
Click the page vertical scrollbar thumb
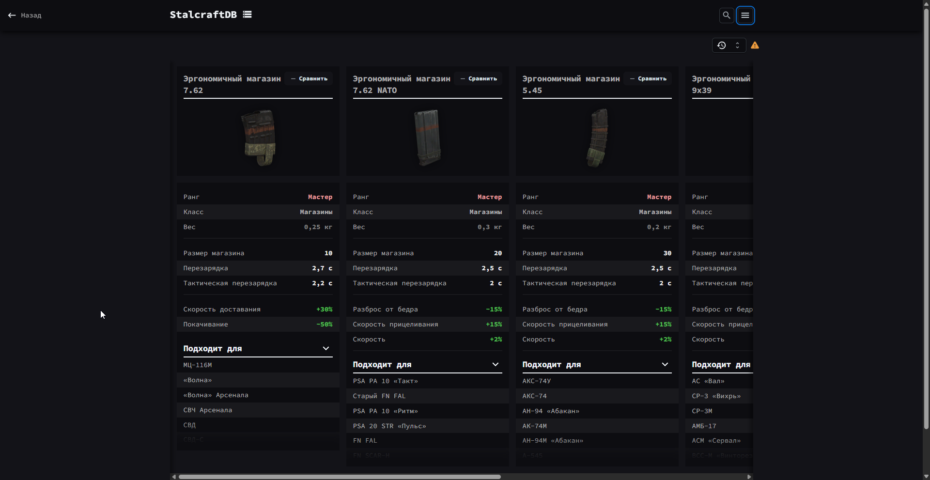tap(926, 218)
